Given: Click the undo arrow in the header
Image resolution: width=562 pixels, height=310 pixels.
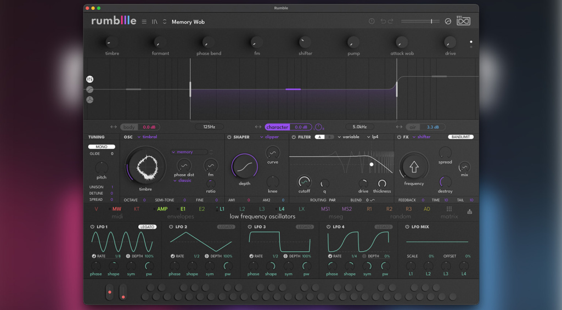Looking at the screenshot, I should coord(383,21).
